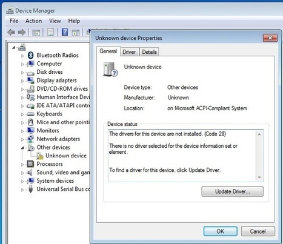Switch to the Details tab
Viewport: 283px width, 244px height.
(149, 52)
